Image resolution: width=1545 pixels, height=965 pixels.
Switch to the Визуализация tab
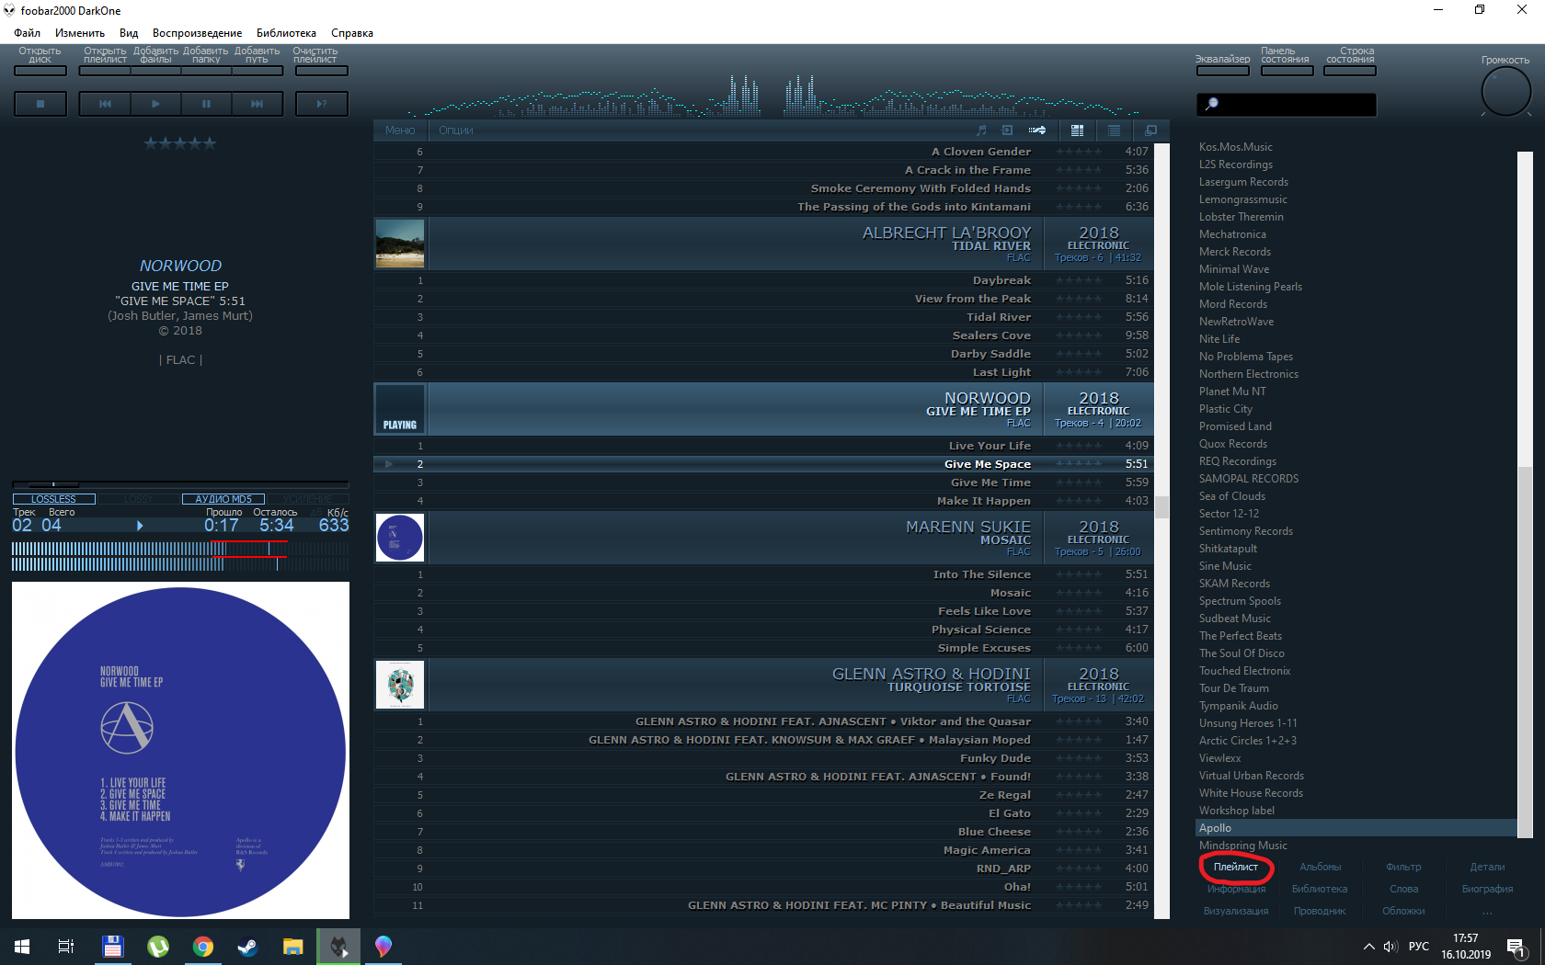1236,911
